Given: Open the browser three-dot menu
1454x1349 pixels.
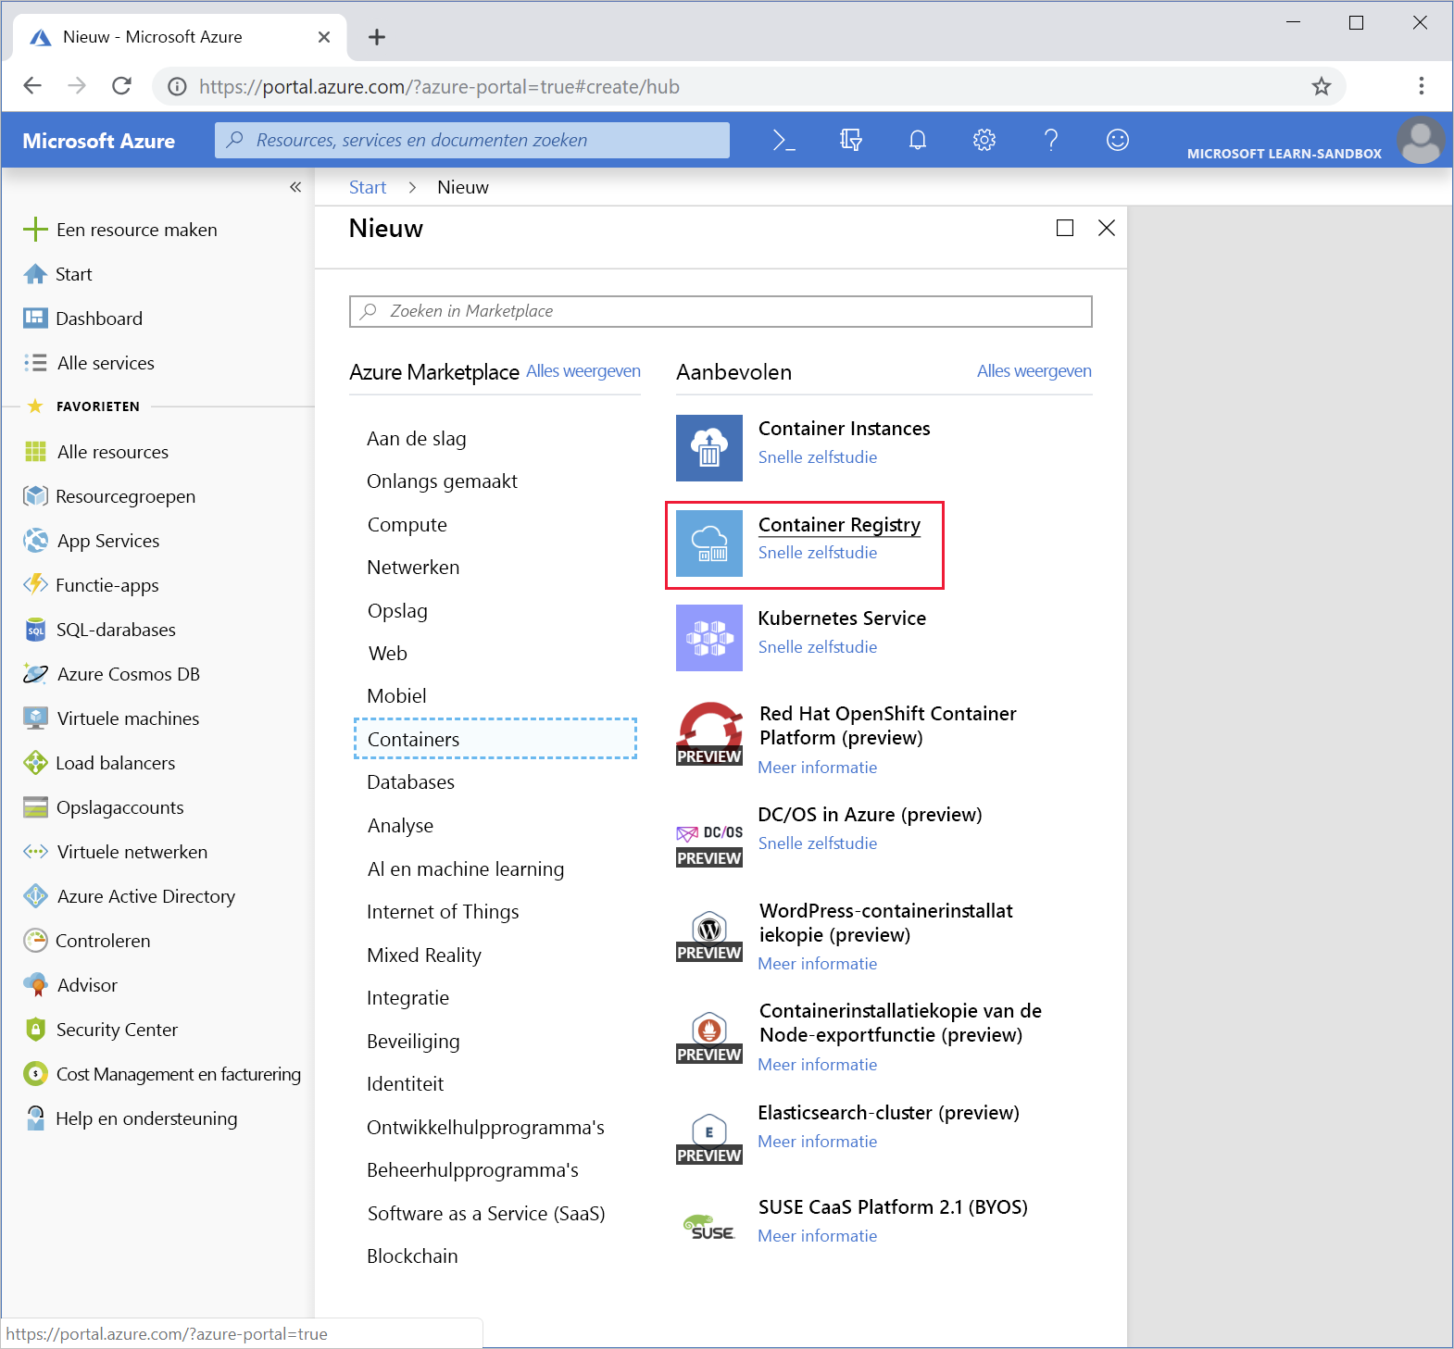Looking at the screenshot, I should click(x=1422, y=86).
